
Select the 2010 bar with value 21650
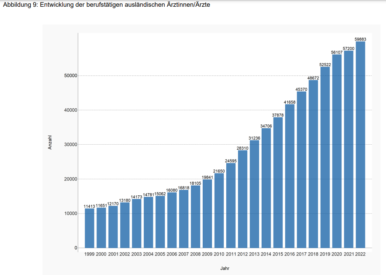(x=219, y=210)
